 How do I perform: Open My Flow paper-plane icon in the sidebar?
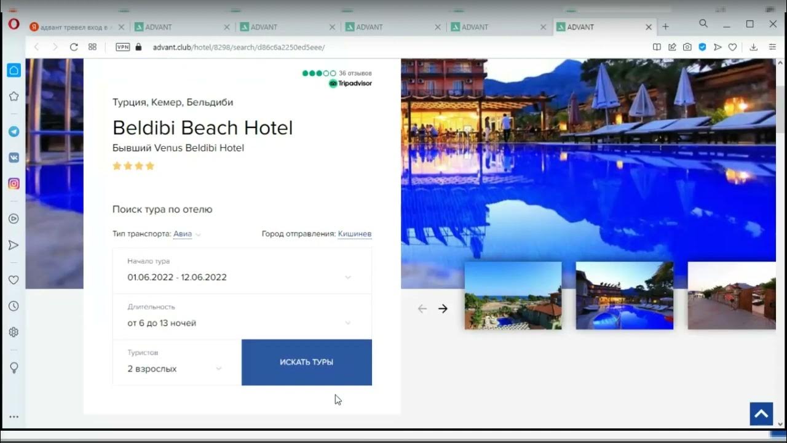click(14, 245)
